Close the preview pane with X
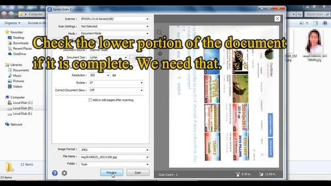 [277, 19]
